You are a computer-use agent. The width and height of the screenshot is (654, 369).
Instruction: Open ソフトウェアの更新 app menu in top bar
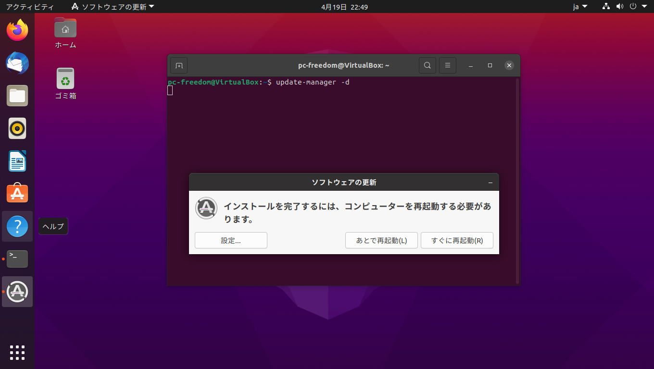coord(113,7)
